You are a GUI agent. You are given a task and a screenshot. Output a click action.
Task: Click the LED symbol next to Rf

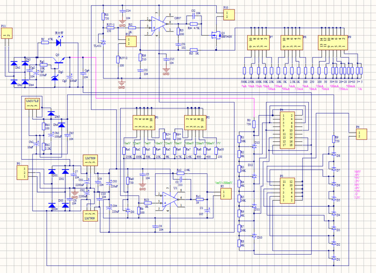[59, 42]
